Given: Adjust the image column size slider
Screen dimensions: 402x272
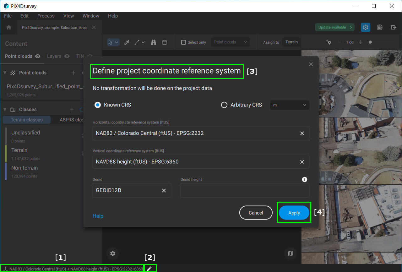Looking at the screenshot, I should pos(370,42).
